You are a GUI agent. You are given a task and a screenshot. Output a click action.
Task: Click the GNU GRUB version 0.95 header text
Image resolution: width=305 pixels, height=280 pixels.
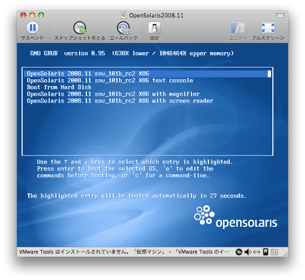point(68,53)
